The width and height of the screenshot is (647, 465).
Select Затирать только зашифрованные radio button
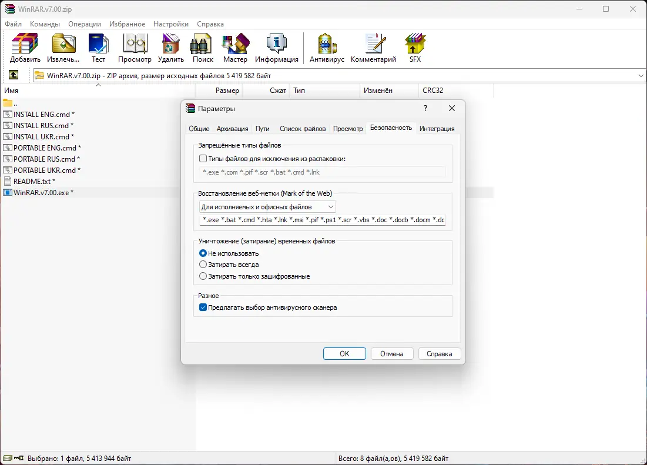pos(203,276)
